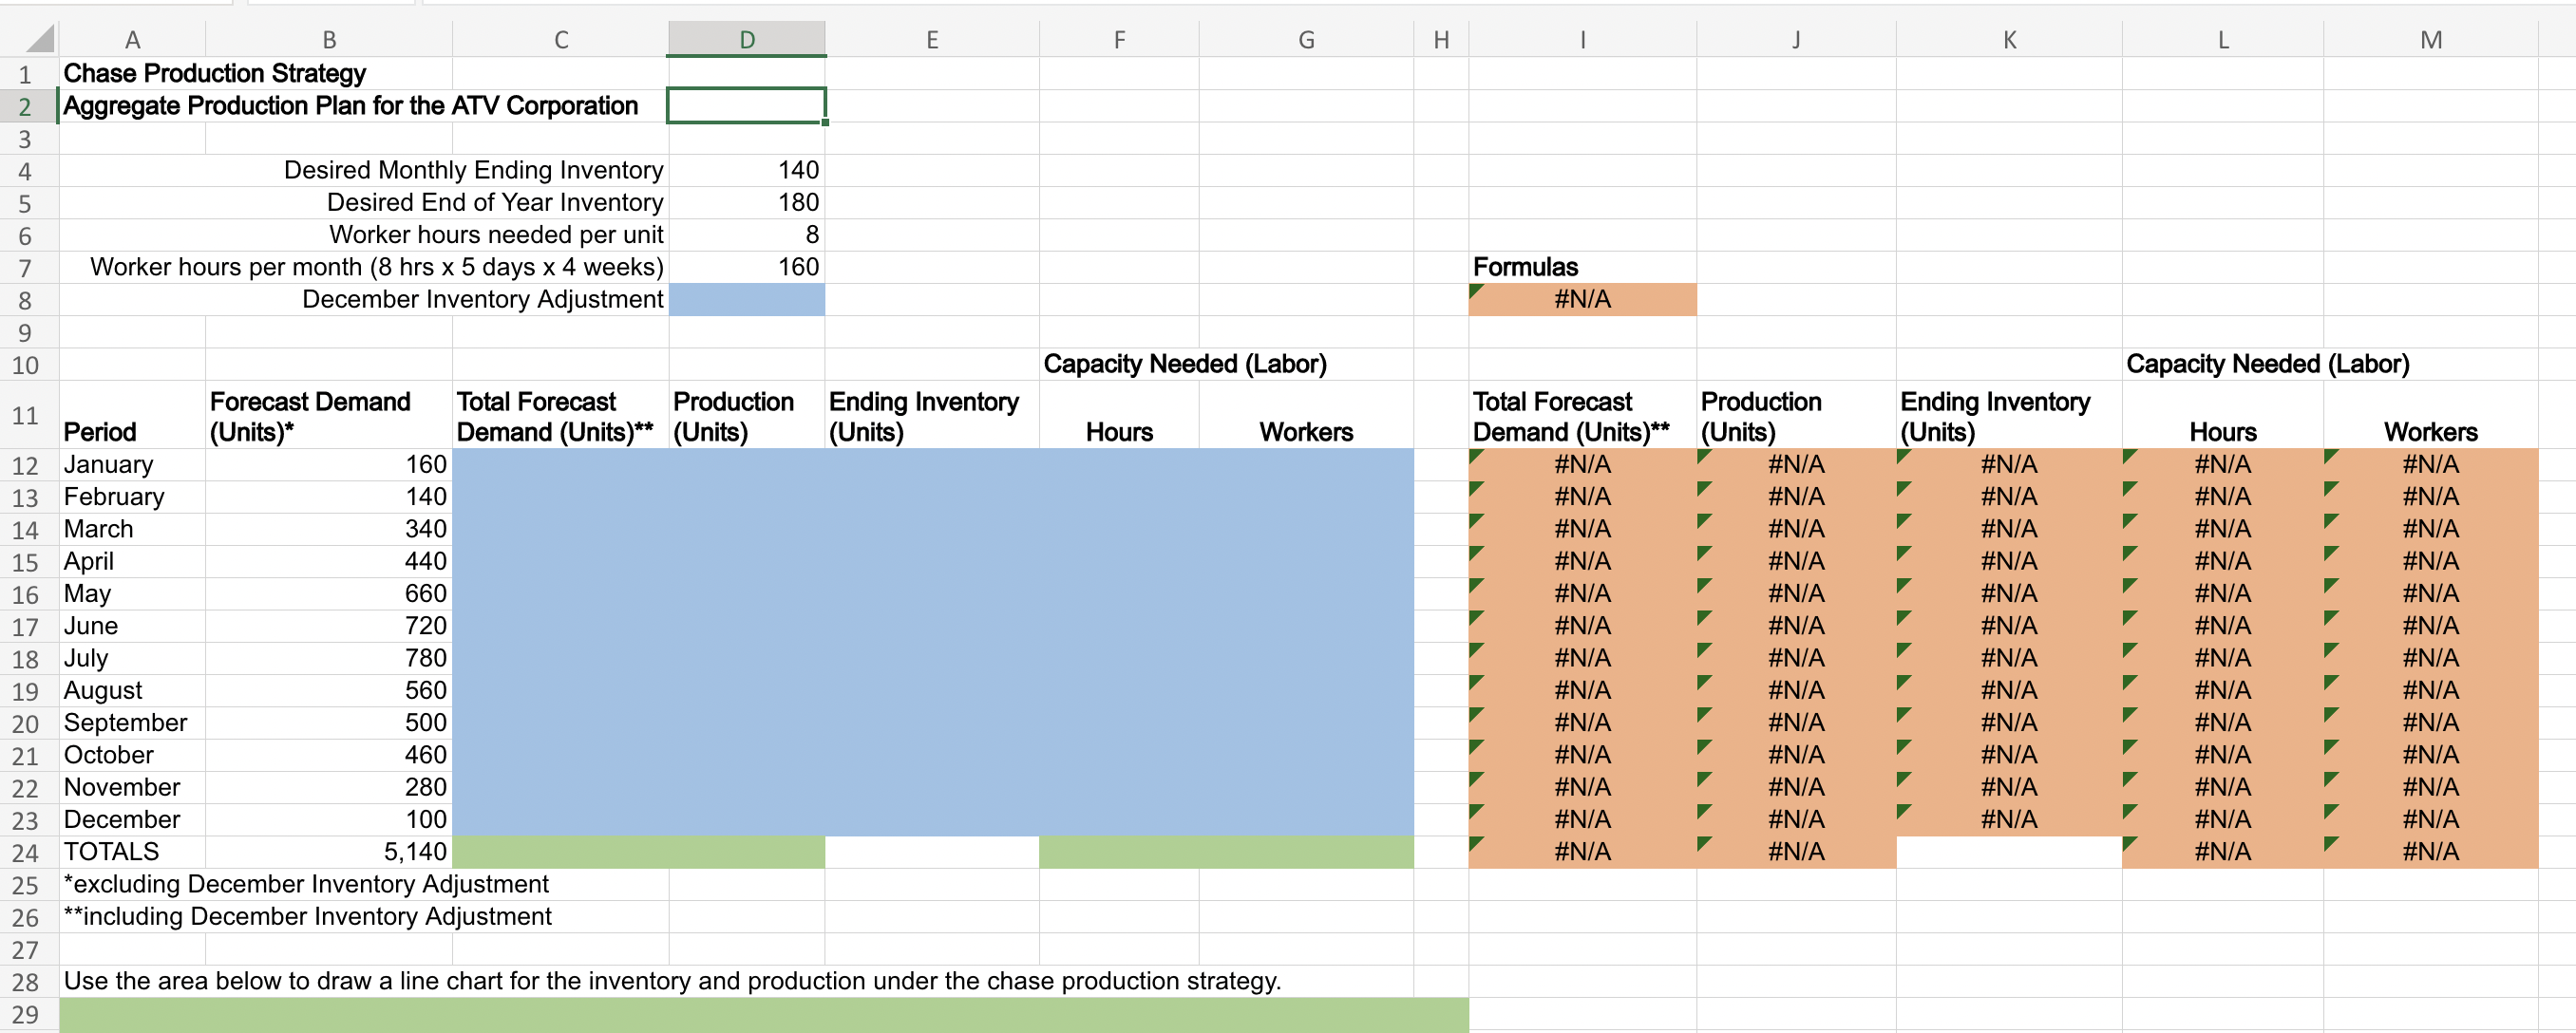This screenshot has width=2576, height=1033.
Task: Select column D header
Action: point(746,40)
